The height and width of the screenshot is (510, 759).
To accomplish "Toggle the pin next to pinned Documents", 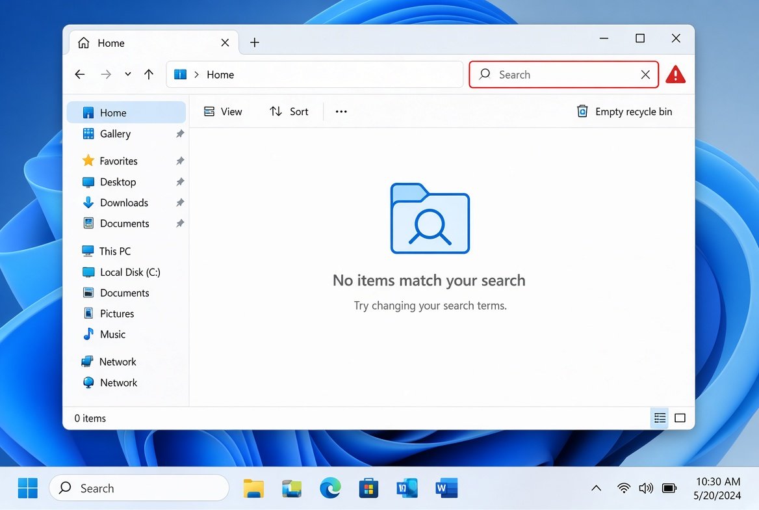I will point(180,224).
